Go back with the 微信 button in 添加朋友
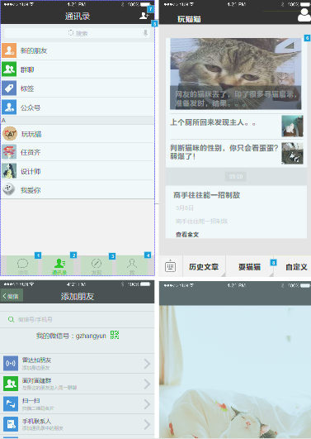Screen dimensions: 311x439 point(12,296)
